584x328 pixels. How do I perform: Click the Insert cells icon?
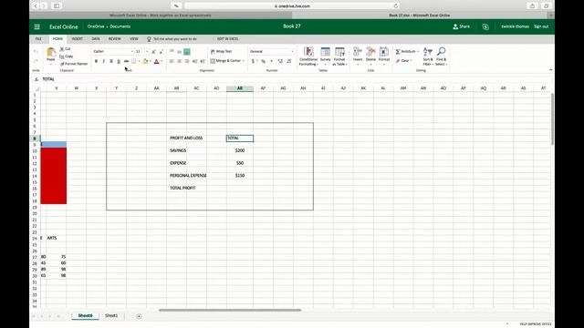pos(358,52)
